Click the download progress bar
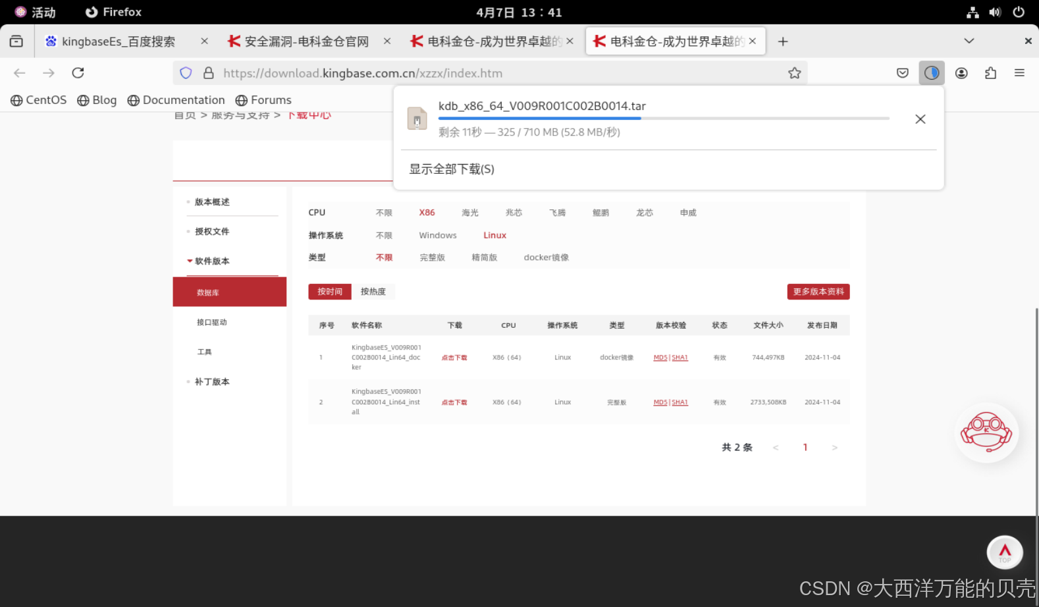Viewport: 1039px width, 607px height. pyautogui.click(x=664, y=119)
